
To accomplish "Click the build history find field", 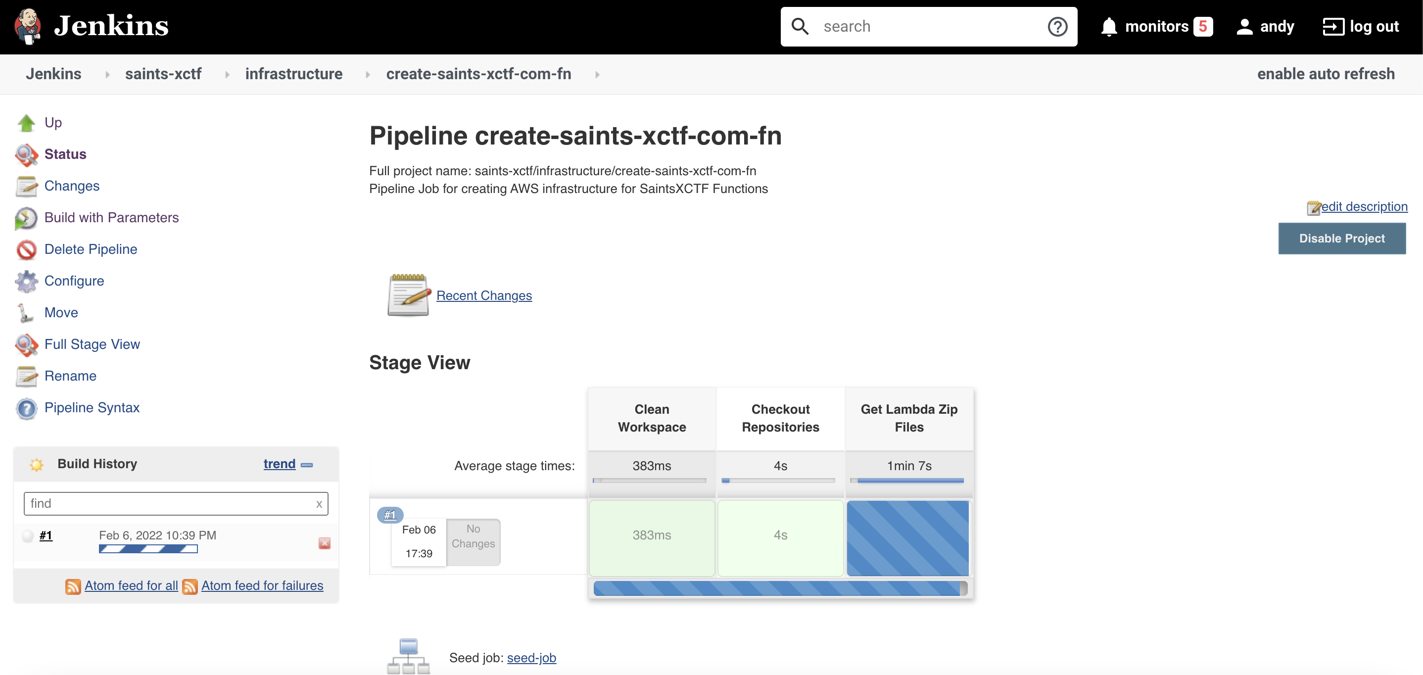I will click(176, 503).
